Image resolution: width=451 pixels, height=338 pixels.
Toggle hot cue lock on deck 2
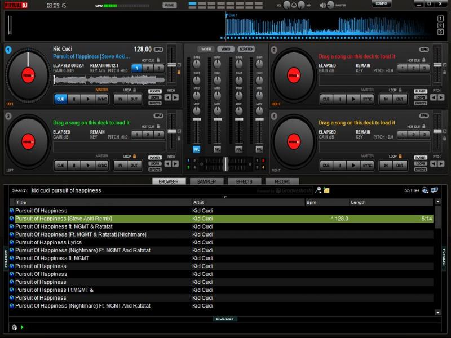coord(424,60)
